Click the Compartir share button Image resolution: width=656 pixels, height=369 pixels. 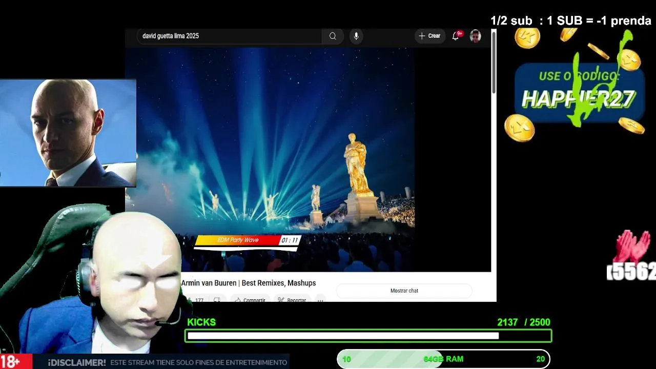click(250, 300)
